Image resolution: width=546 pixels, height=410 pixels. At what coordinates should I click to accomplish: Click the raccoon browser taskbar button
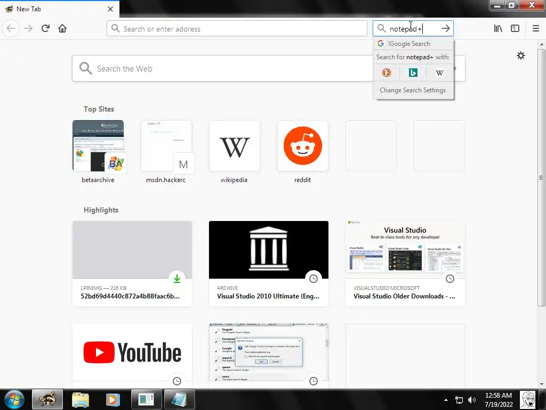[47, 399]
